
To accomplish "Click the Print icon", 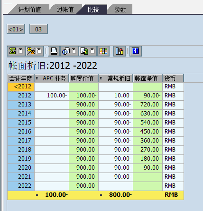I will [x=54, y=51].
